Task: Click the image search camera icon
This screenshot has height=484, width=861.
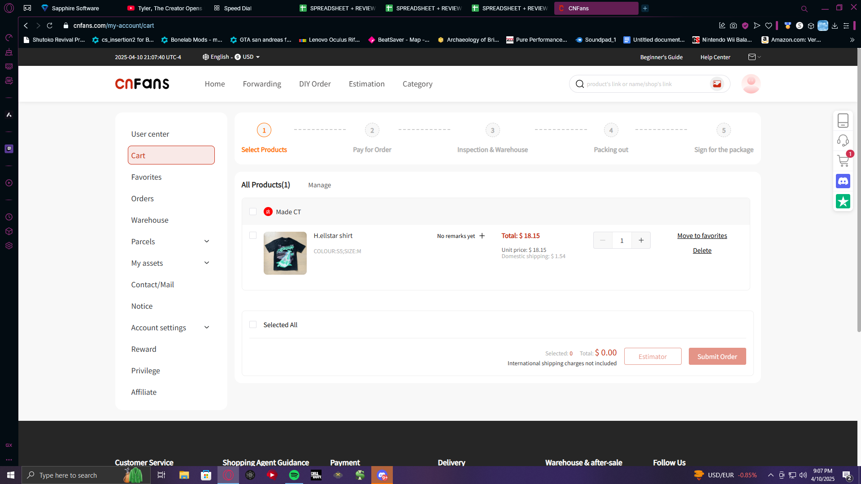Action: click(717, 84)
